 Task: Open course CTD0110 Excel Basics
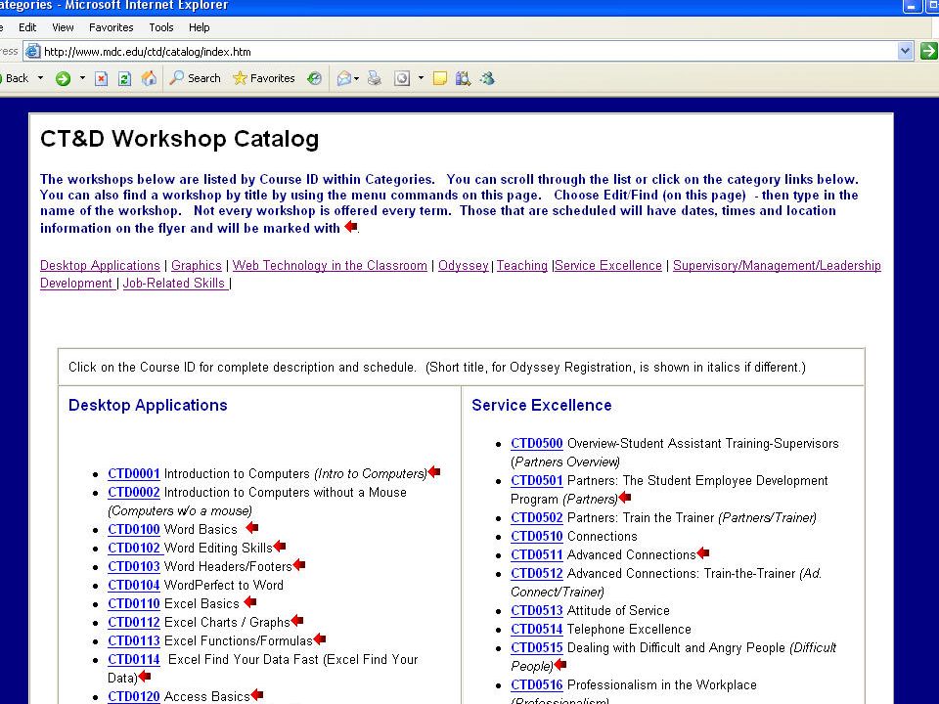134,603
